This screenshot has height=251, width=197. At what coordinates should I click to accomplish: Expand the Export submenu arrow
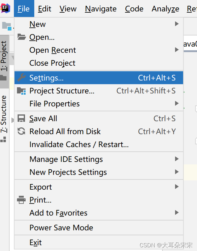coord(177,187)
